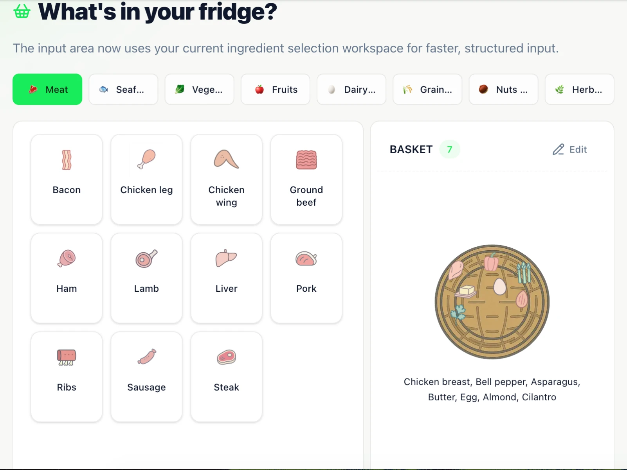This screenshot has height=470, width=627.
Task: Open the Vegetables category tab
Action: pos(199,90)
